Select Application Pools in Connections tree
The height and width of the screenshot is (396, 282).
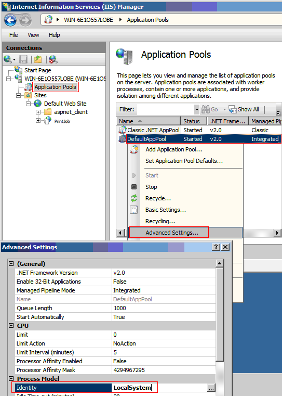click(55, 87)
